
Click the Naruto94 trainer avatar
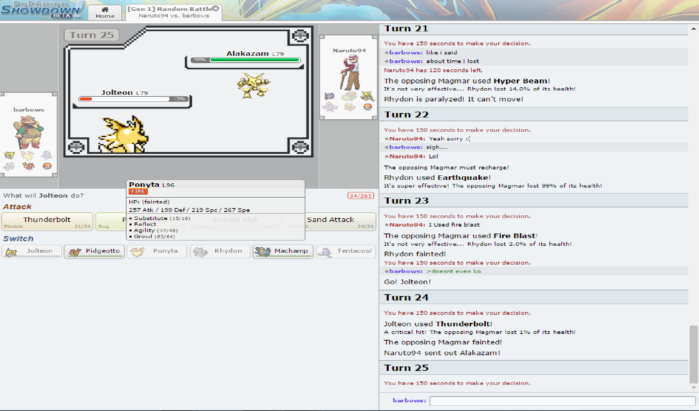point(350,73)
